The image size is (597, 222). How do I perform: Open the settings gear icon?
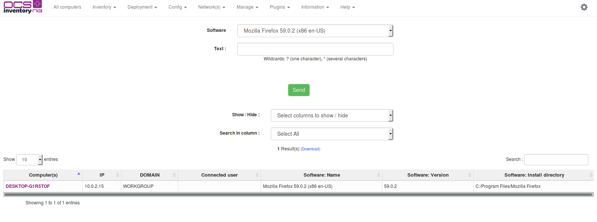[584, 7]
